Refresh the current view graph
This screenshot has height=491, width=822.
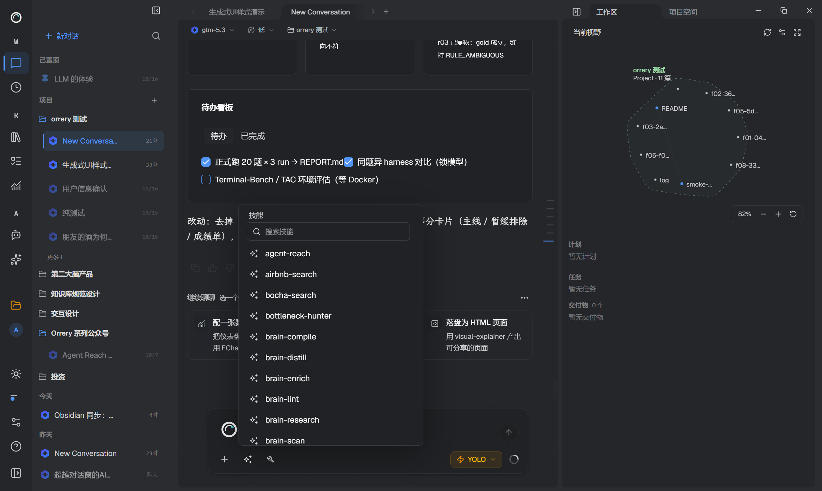767,32
